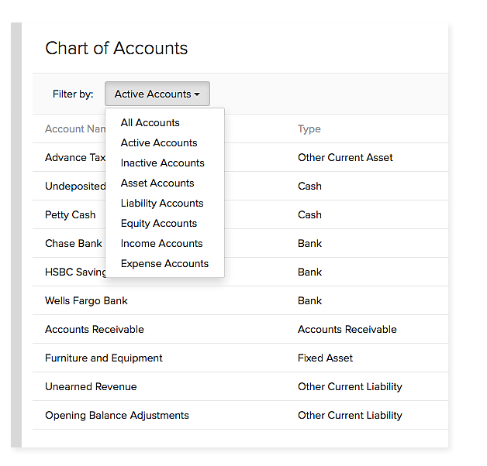Select All Accounts from filter menu
Image resolution: width=487 pixels, height=466 pixels.
coord(150,122)
